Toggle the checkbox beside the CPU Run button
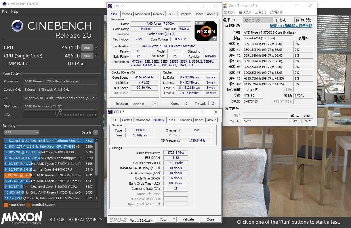 coord(97,47)
